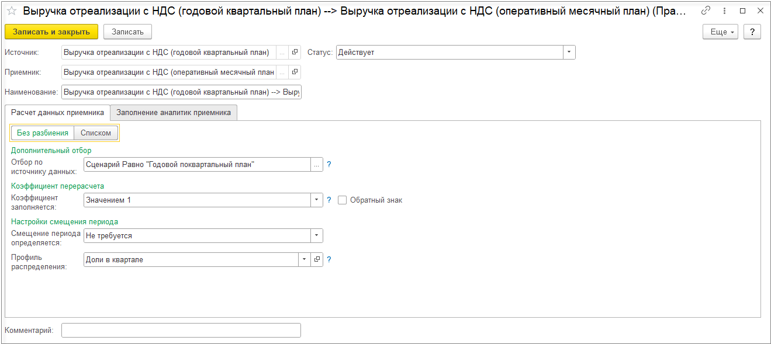Open the Еще actions menu

[721, 32]
